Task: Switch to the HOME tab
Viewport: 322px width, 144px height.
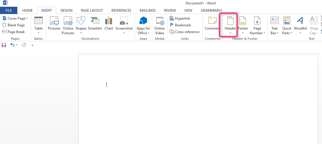Action: click(x=28, y=11)
